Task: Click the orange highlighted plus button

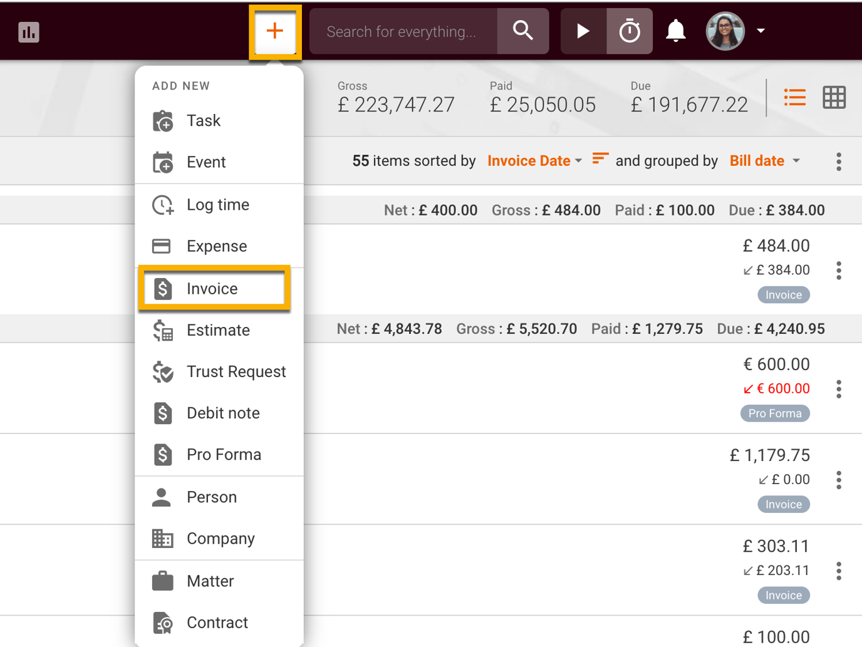Action: pos(275,32)
